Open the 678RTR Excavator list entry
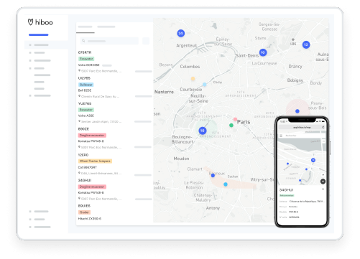Viewport: 360px width, 259px height. [115, 62]
